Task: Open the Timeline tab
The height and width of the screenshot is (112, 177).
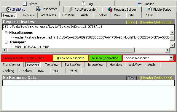Action: click(146, 4)
